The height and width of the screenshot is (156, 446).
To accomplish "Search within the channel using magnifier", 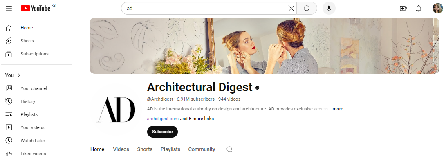I will (x=230, y=149).
